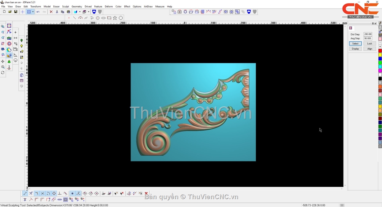Expand dropdown arrow beside selection box tool
This screenshot has height=207, width=382.
[x=33, y=12]
